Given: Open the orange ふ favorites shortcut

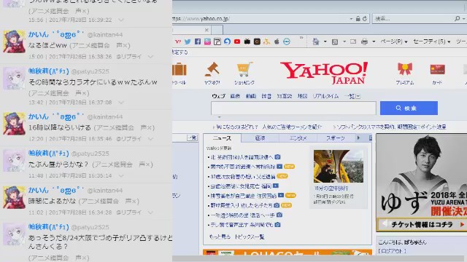Looking at the screenshot, I should 266,41.
